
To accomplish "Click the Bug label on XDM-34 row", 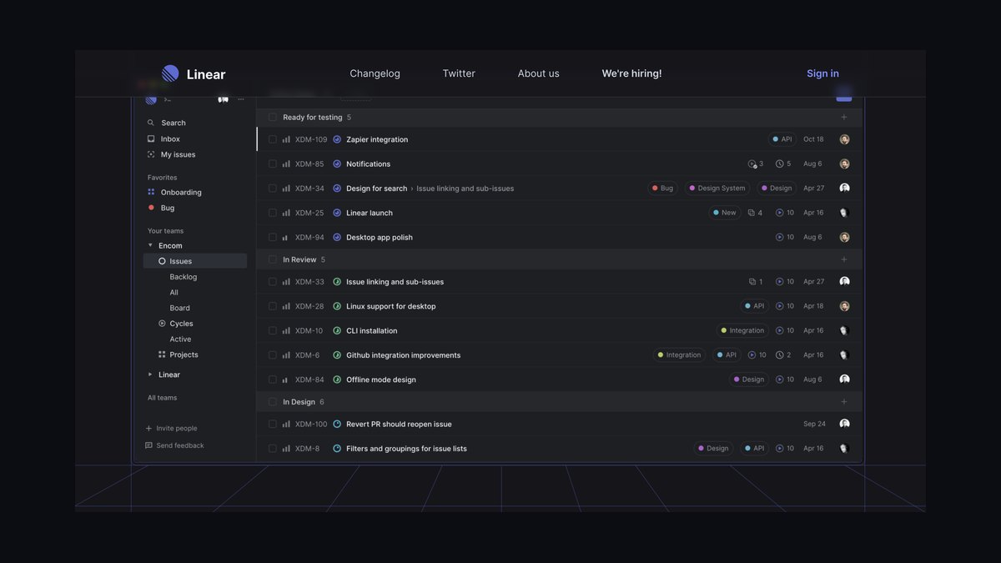I will tap(662, 189).
